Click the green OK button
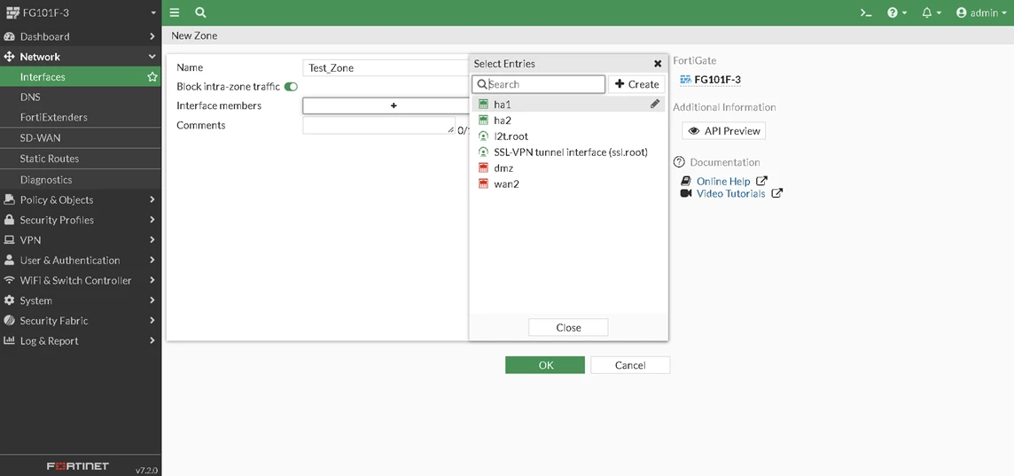Viewport: 1014px width, 476px height. (x=545, y=365)
